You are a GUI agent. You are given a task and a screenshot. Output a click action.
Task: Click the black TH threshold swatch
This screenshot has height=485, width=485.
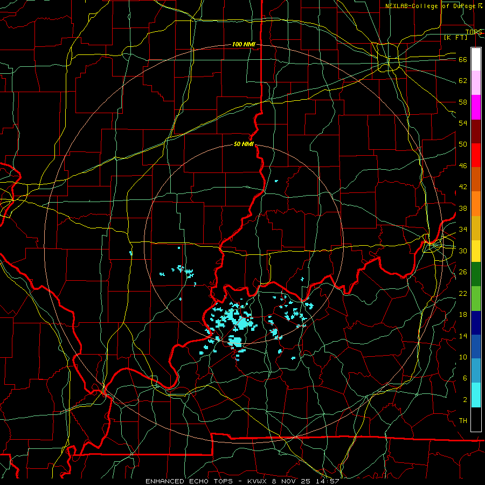click(x=476, y=419)
